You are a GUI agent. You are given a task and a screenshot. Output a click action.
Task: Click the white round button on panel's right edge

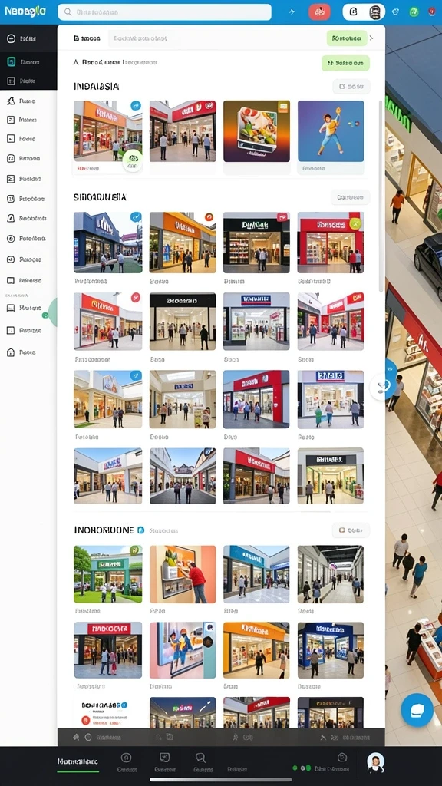(x=381, y=387)
